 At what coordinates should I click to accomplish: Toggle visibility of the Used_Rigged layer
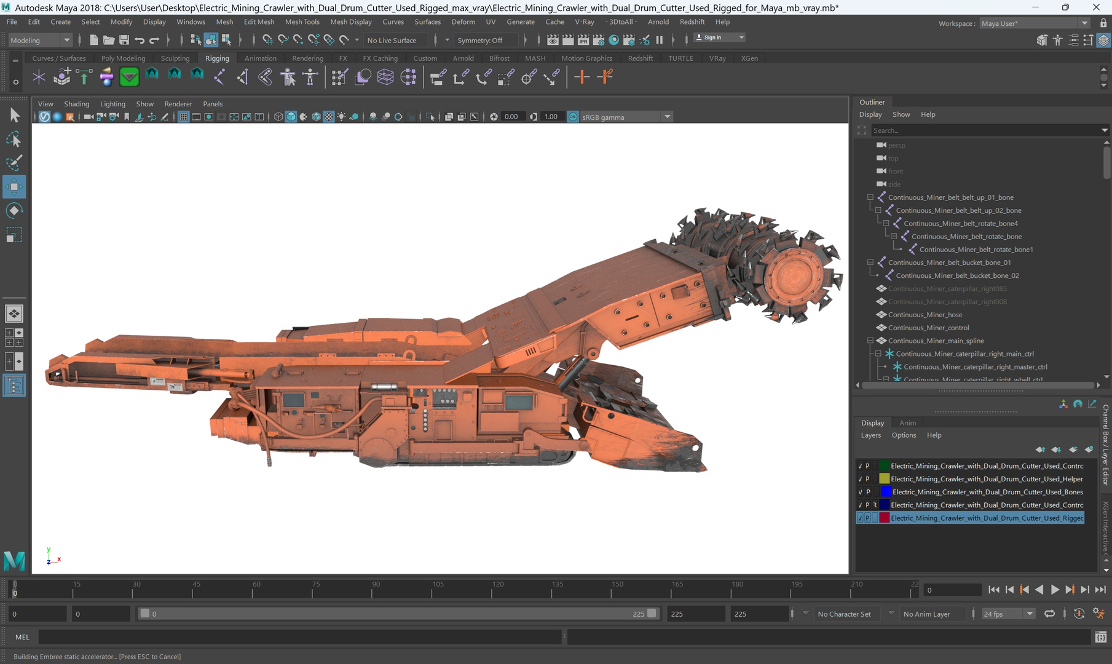pos(860,518)
